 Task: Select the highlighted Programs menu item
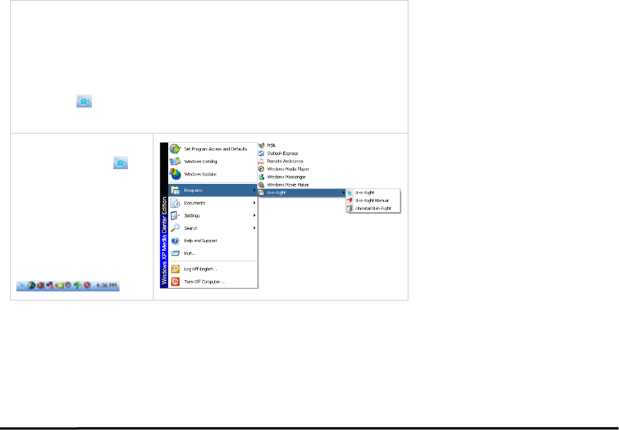(213, 190)
